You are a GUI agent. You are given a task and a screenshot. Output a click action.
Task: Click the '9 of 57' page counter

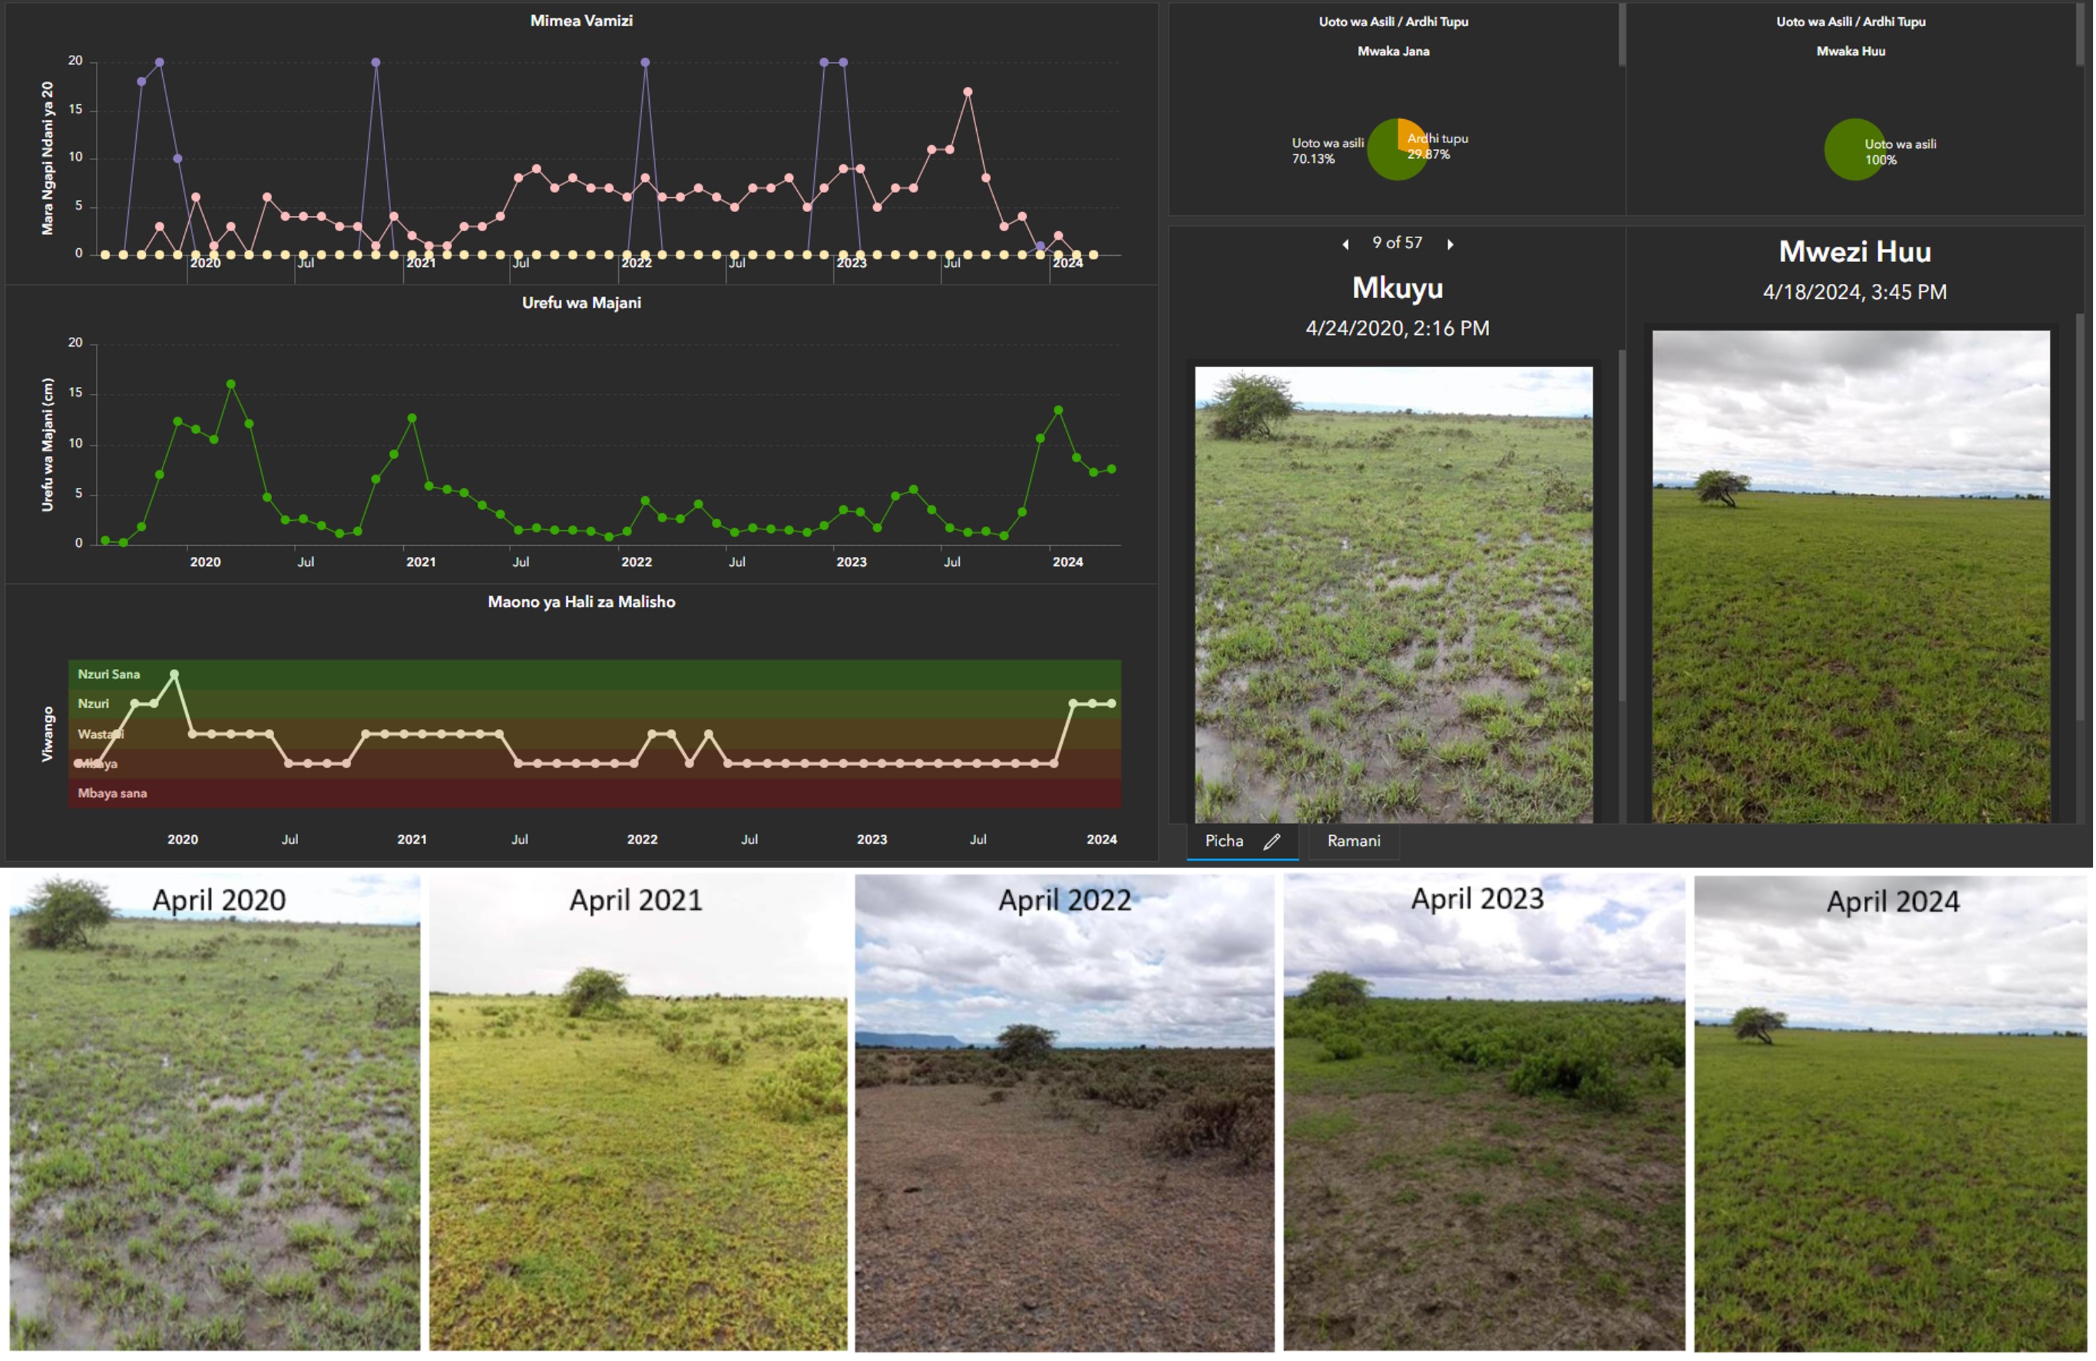tap(1397, 243)
